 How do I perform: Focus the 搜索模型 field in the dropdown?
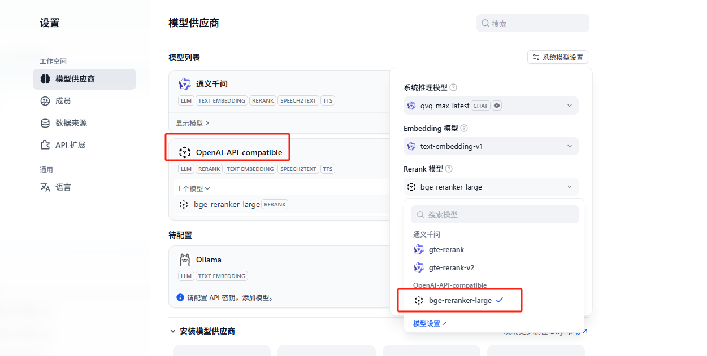(x=495, y=214)
